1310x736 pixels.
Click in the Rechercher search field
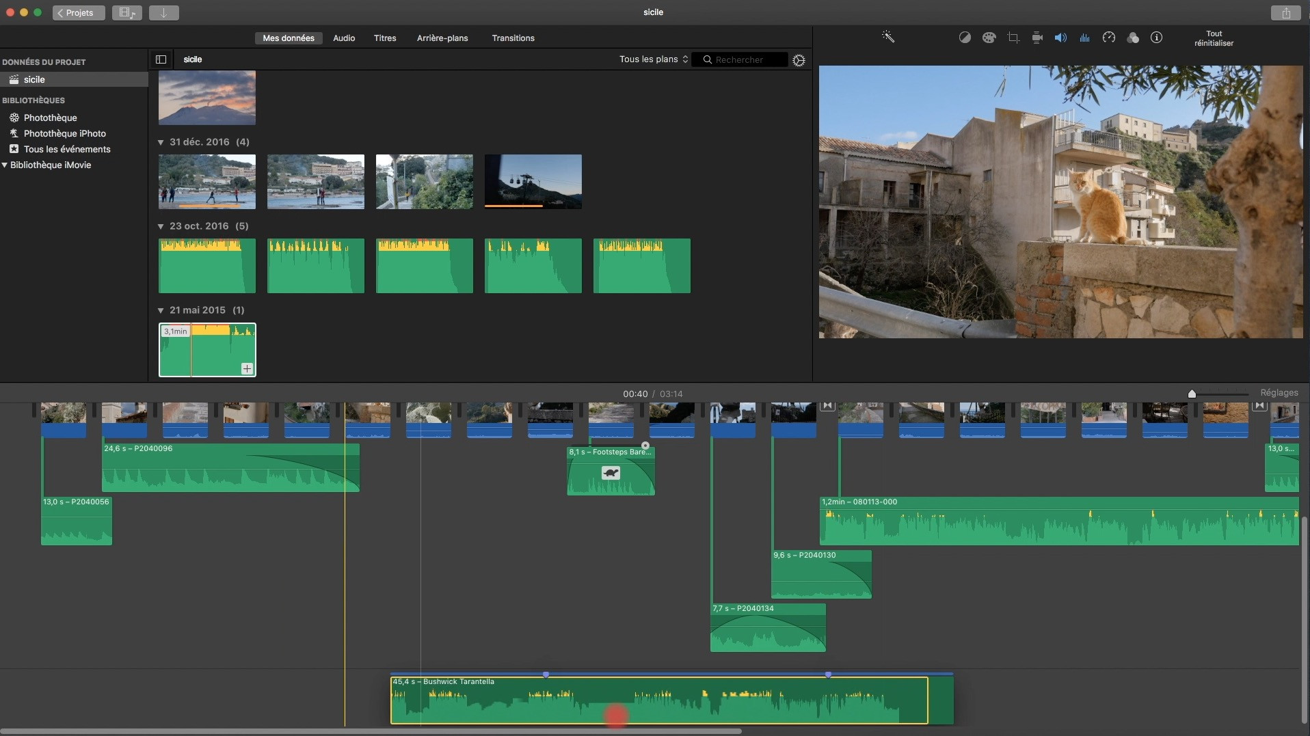click(740, 59)
